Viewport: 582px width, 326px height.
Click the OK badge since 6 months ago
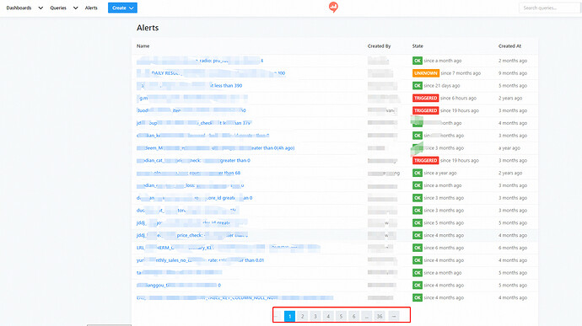(x=418, y=248)
